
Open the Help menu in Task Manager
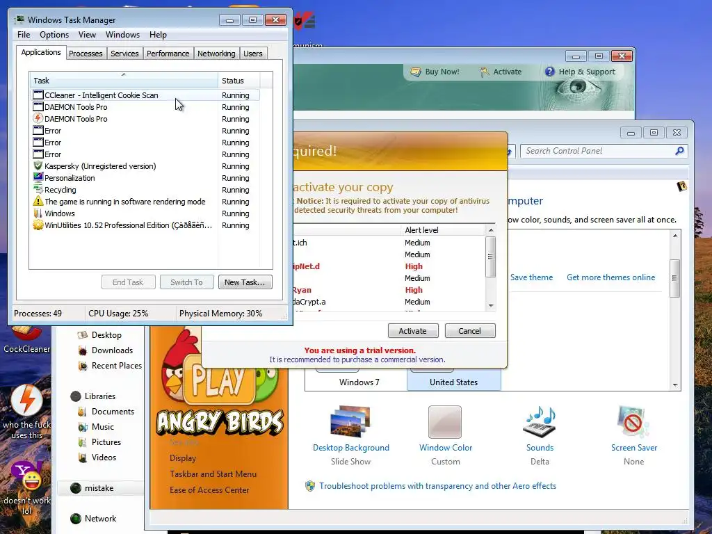(158, 35)
